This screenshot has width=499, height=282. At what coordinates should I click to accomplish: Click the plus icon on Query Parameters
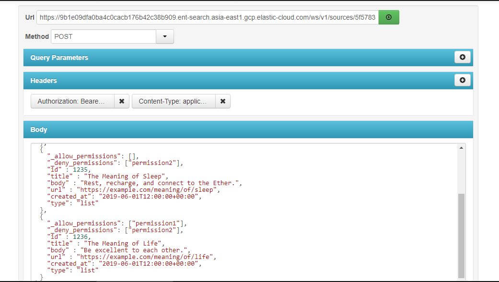[x=462, y=57]
